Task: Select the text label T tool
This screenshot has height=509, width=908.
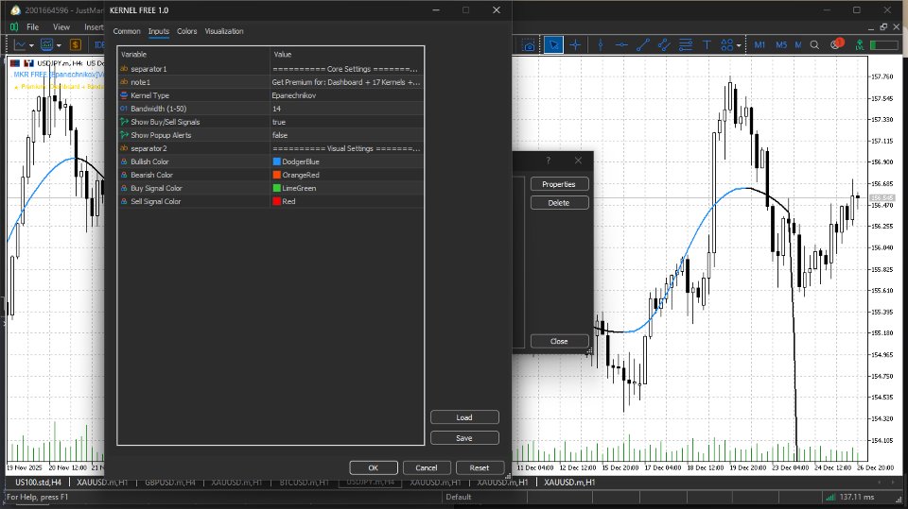Action: (x=707, y=45)
